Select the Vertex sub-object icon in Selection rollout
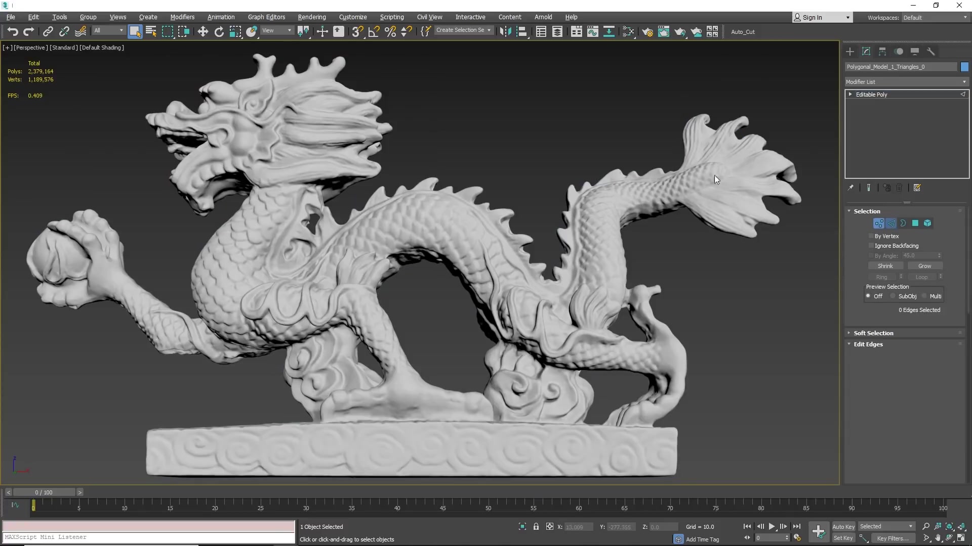972x546 pixels. pyautogui.click(x=879, y=223)
